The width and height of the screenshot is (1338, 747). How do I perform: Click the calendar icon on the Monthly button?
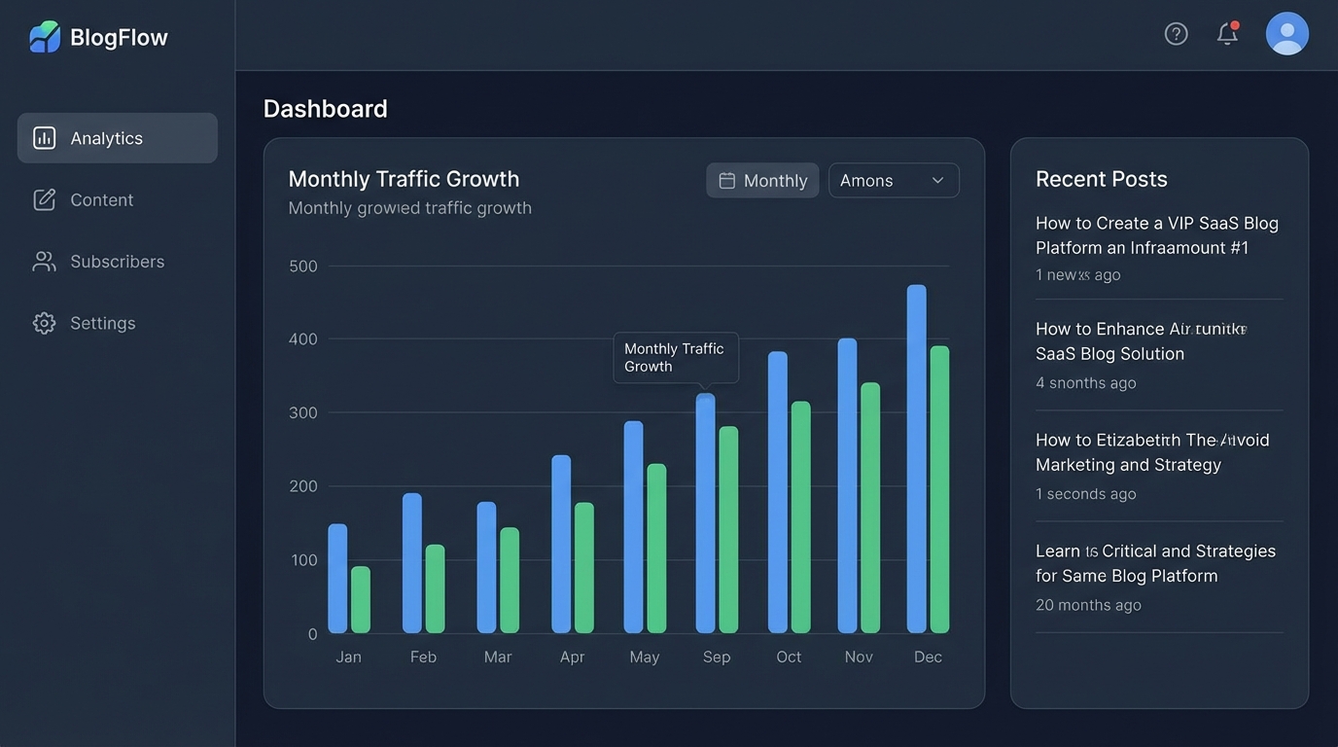click(x=726, y=180)
